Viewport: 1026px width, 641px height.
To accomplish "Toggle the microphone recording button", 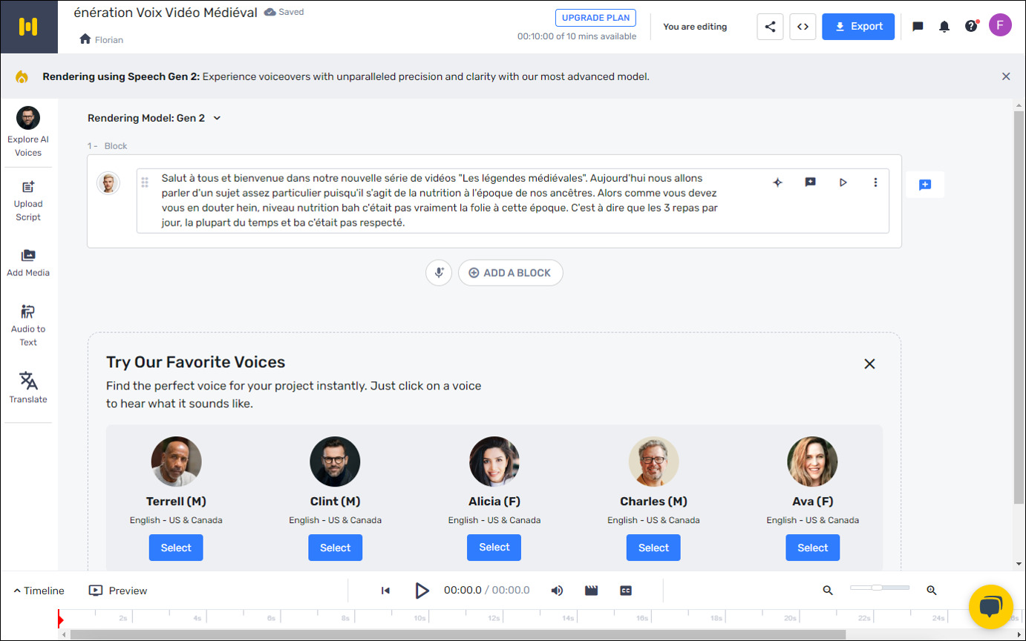I will pos(439,272).
